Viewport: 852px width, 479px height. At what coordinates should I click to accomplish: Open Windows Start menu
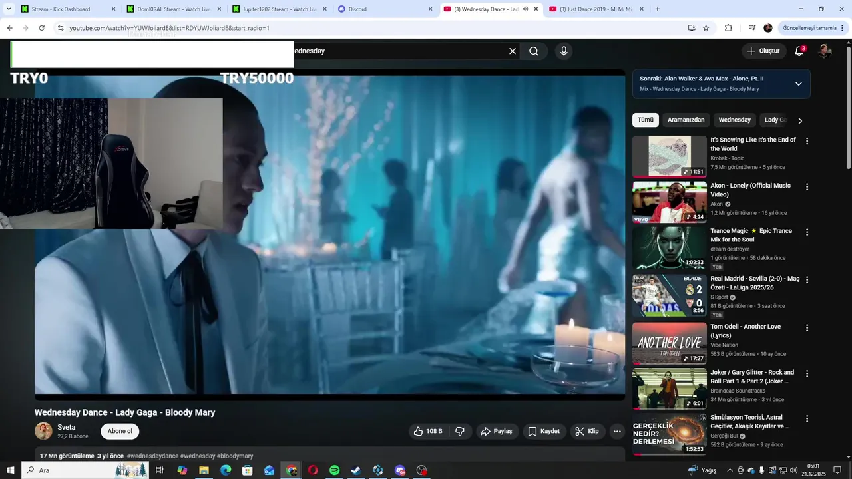pyautogui.click(x=10, y=470)
